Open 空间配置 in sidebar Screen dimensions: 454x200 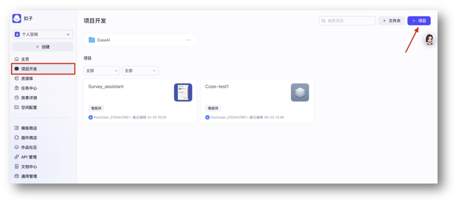pos(42,108)
